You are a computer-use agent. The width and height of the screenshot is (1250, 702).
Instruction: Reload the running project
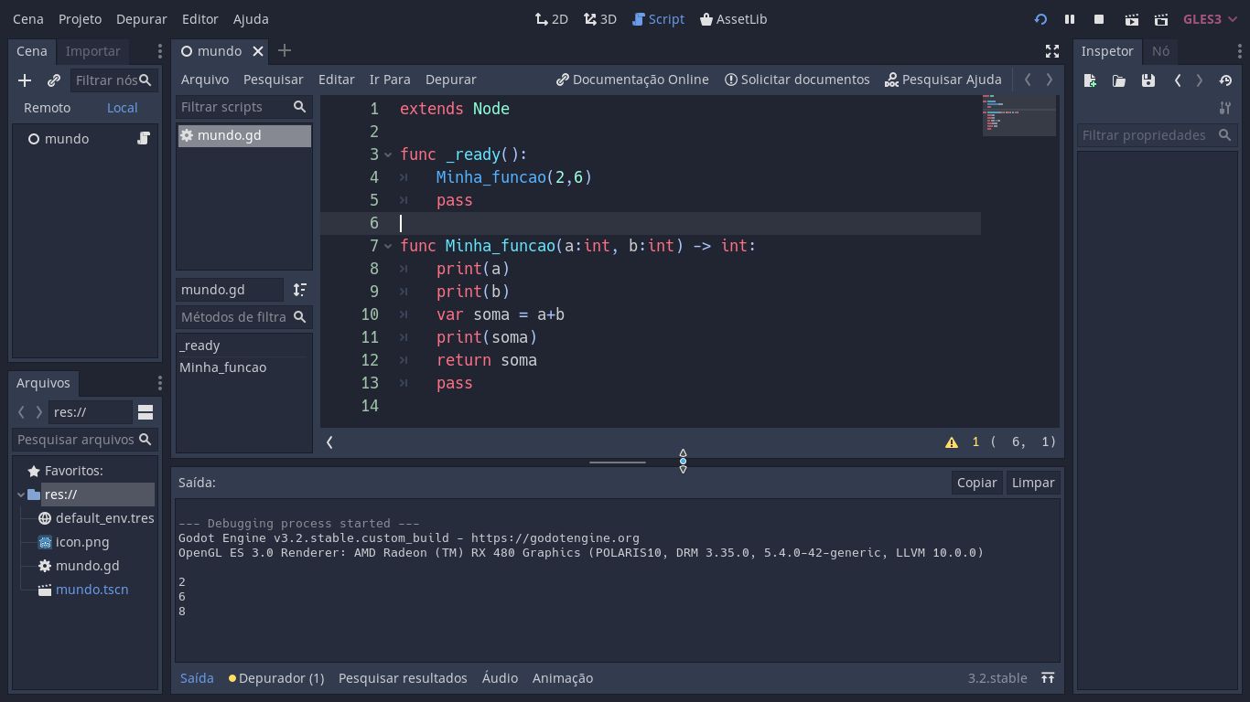1040,19
